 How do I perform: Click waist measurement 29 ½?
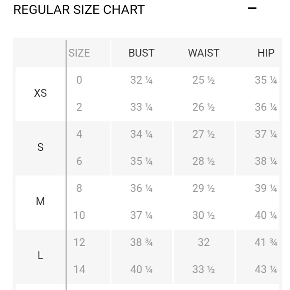point(204,188)
